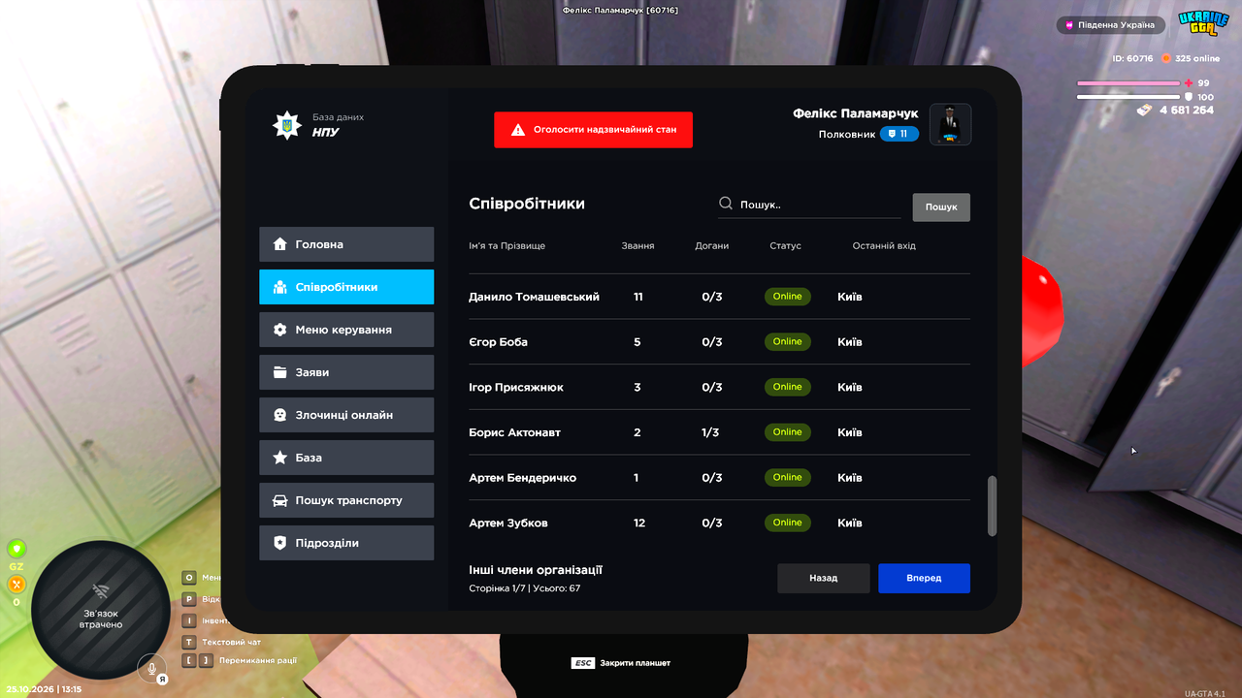
Task: Select employee Ігор Присяжнюк
Action: coord(719,387)
